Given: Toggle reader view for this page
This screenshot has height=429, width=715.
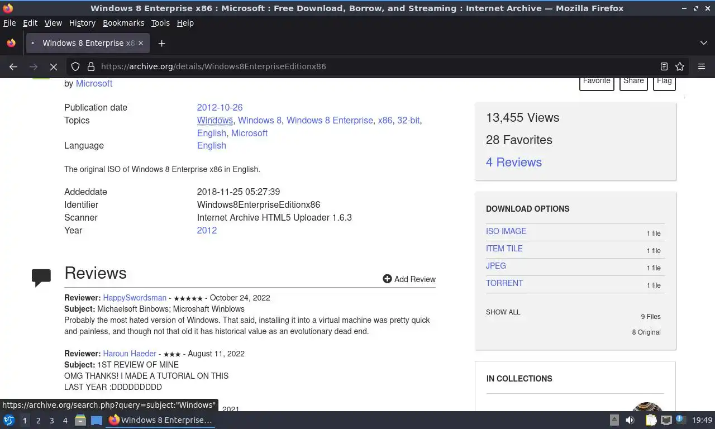Looking at the screenshot, I should click(x=664, y=66).
